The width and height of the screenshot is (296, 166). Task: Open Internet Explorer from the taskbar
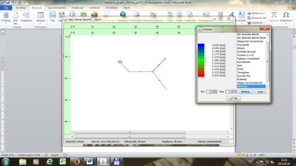click(x=50, y=162)
